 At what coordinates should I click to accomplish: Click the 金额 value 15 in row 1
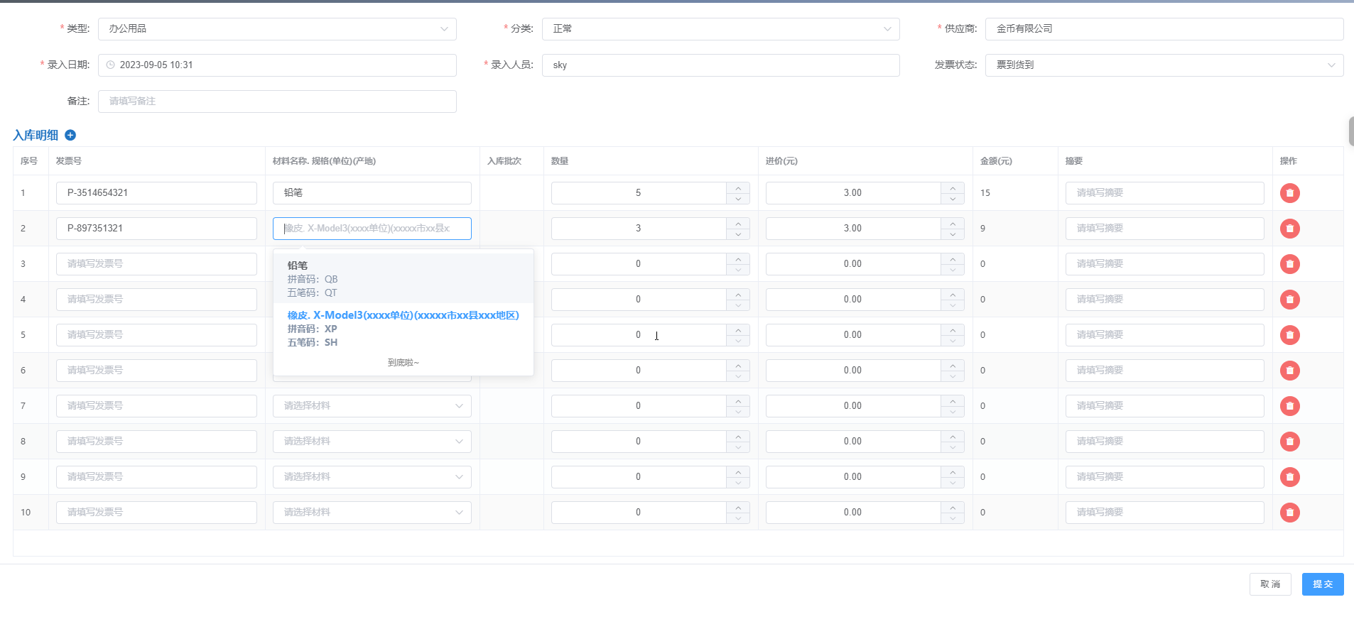coord(985,193)
